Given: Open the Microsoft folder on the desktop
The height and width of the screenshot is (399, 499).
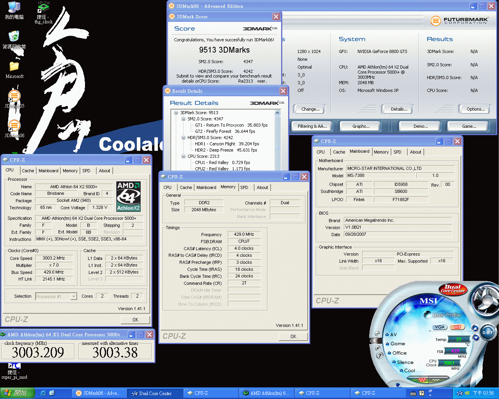Looking at the screenshot, I should (14, 70).
